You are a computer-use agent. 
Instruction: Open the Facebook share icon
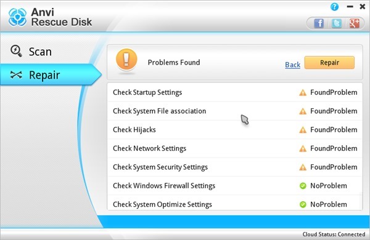pos(319,23)
